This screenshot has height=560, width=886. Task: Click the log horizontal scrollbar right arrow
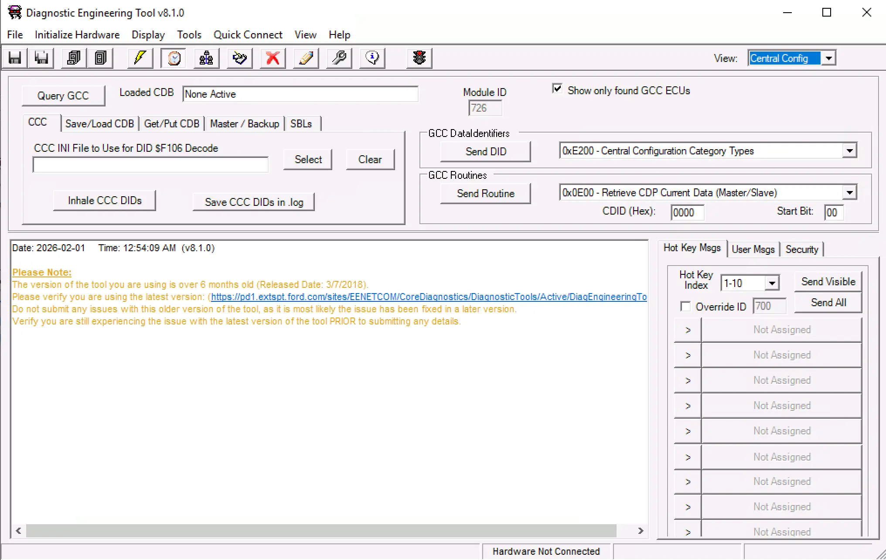tap(641, 531)
